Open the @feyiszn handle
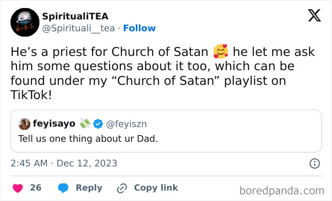Screen dimensions: 332x201 click(127, 124)
